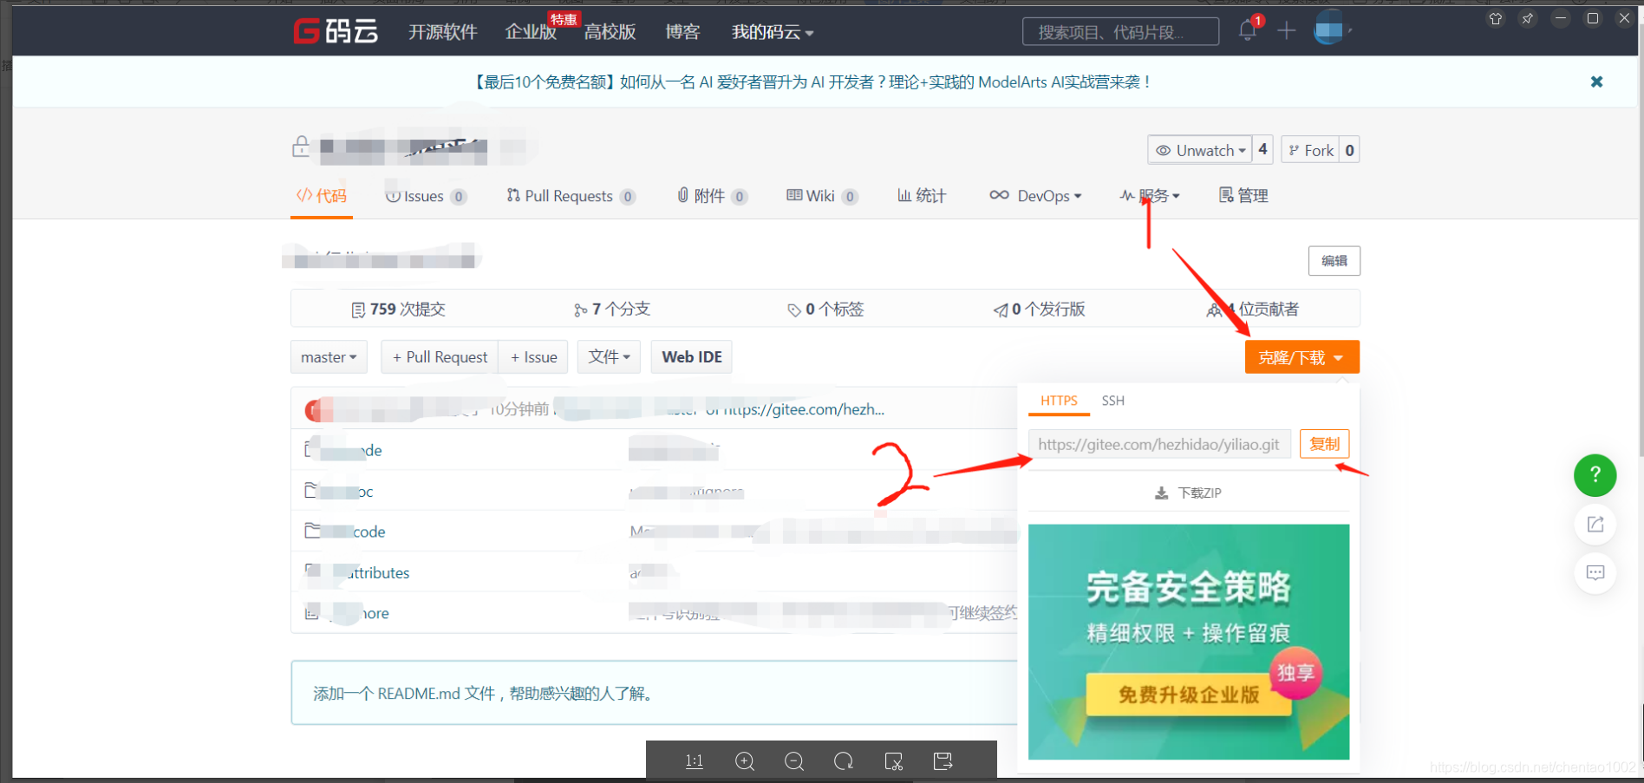Close the ModelArts announcement banner
Viewport: 1644px width, 783px height.
(1596, 82)
